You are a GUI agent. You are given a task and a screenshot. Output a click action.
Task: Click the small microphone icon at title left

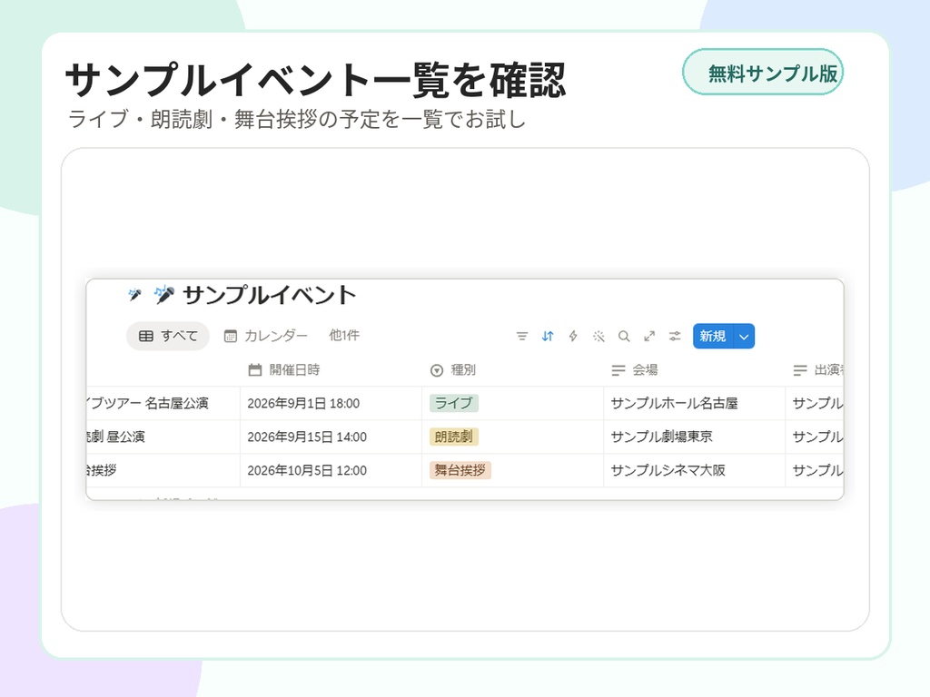[134, 294]
